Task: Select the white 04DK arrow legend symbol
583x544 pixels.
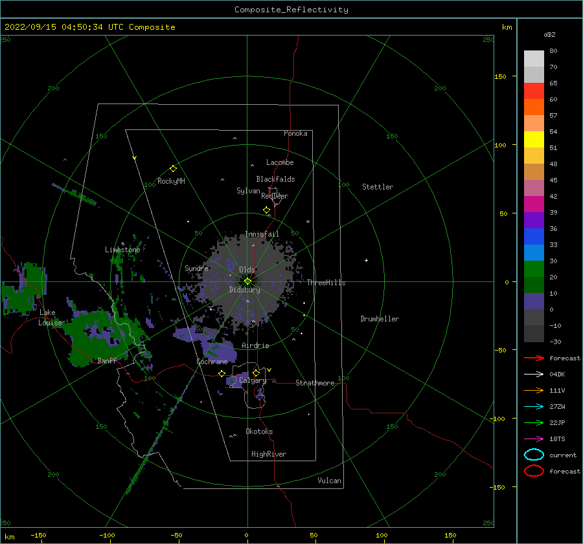Action: [x=534, y=374]
